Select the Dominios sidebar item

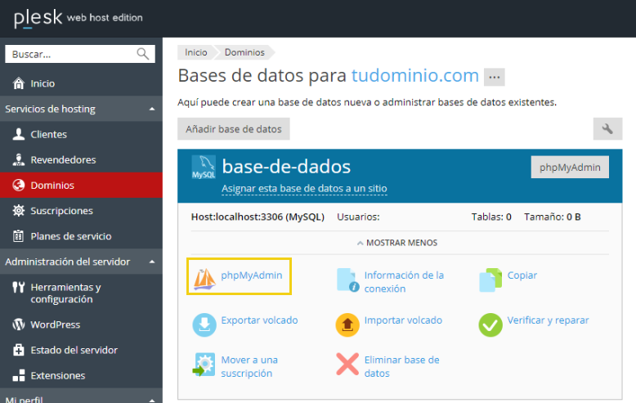click(x=81, y=186)
